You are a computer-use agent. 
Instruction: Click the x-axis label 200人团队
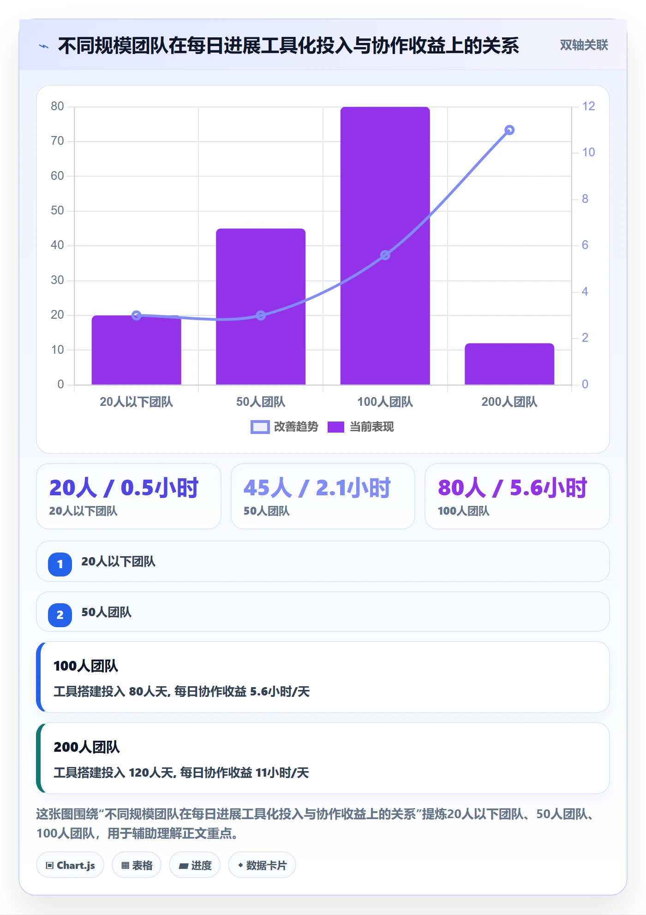509,402
